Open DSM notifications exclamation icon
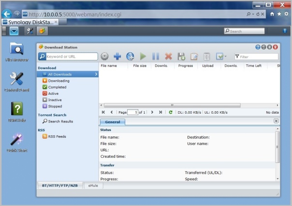 coord(285,31)
